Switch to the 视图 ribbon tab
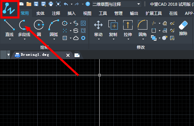The height and width of the screenshot is (126, 194). point(87,13)
